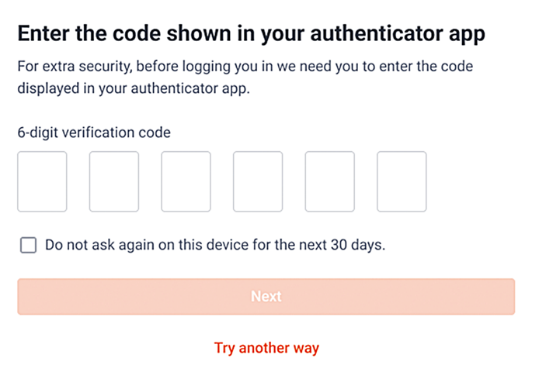The image size is (553, 372).
Task: Submit the code using the orange Next button
Action: point(266,297)
